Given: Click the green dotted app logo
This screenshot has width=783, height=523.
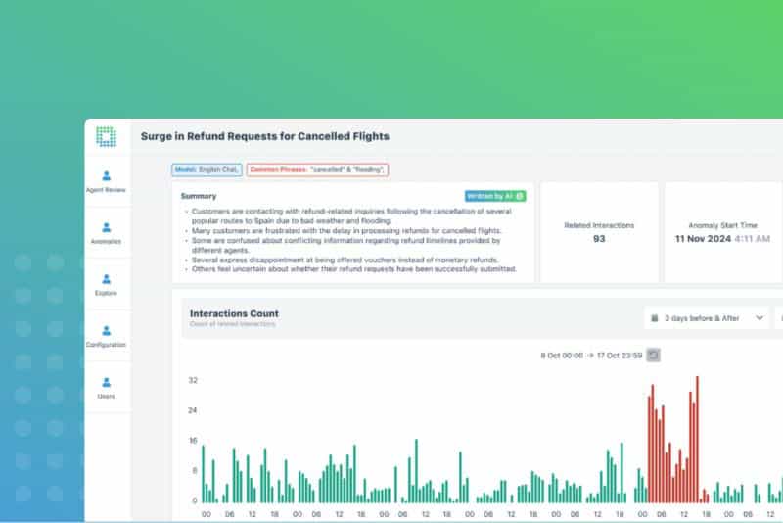Looking at the screenshot, I should [x=107, y=137].
